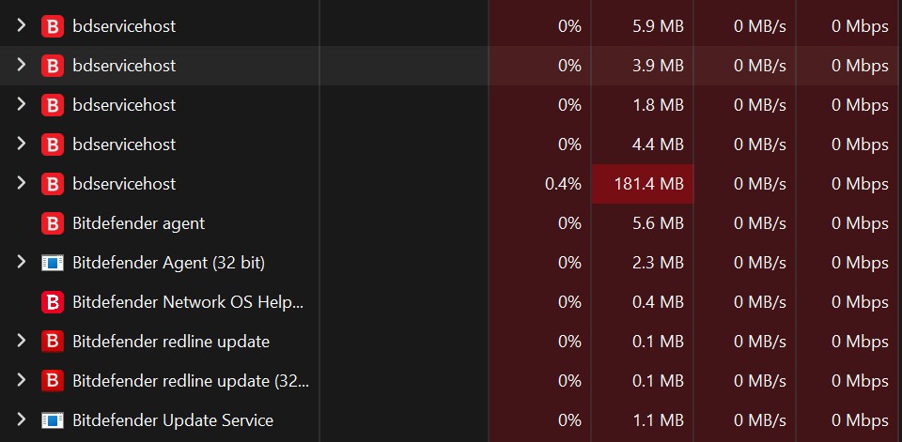The width and height of the screenshot is (902, 442).
Task: Click icon of bdservicehost using 5.9 MB
Action: click(53, 26)
